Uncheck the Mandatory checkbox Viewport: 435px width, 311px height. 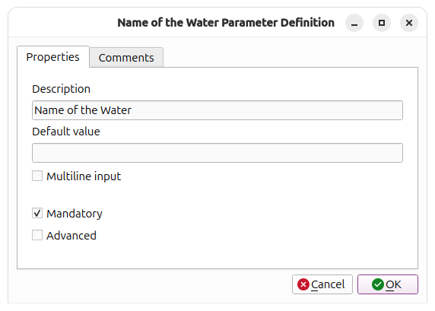point(37,213)
